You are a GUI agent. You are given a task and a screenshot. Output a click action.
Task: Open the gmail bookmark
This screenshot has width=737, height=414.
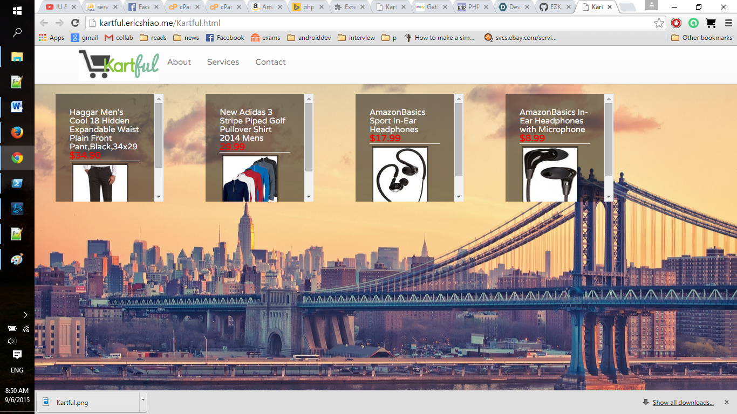pos(85,38)
